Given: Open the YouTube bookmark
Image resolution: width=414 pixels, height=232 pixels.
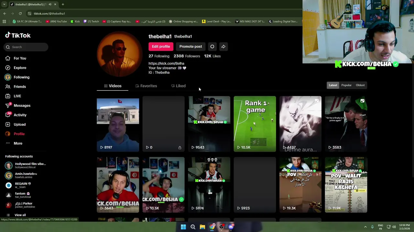Looking at the screenshot, I should coord(56,22).
